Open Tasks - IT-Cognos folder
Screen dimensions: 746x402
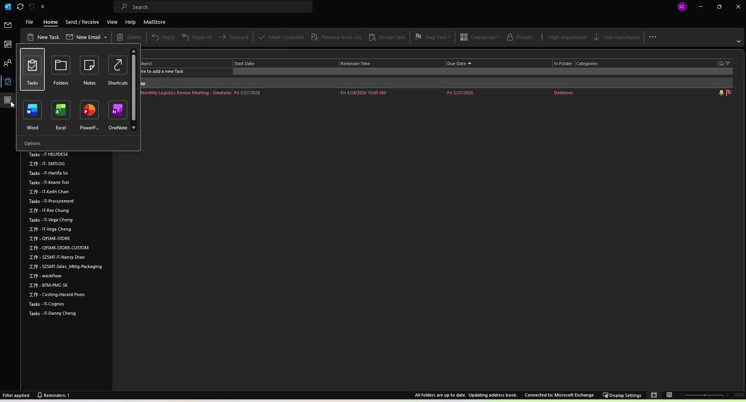pos(46,304)
